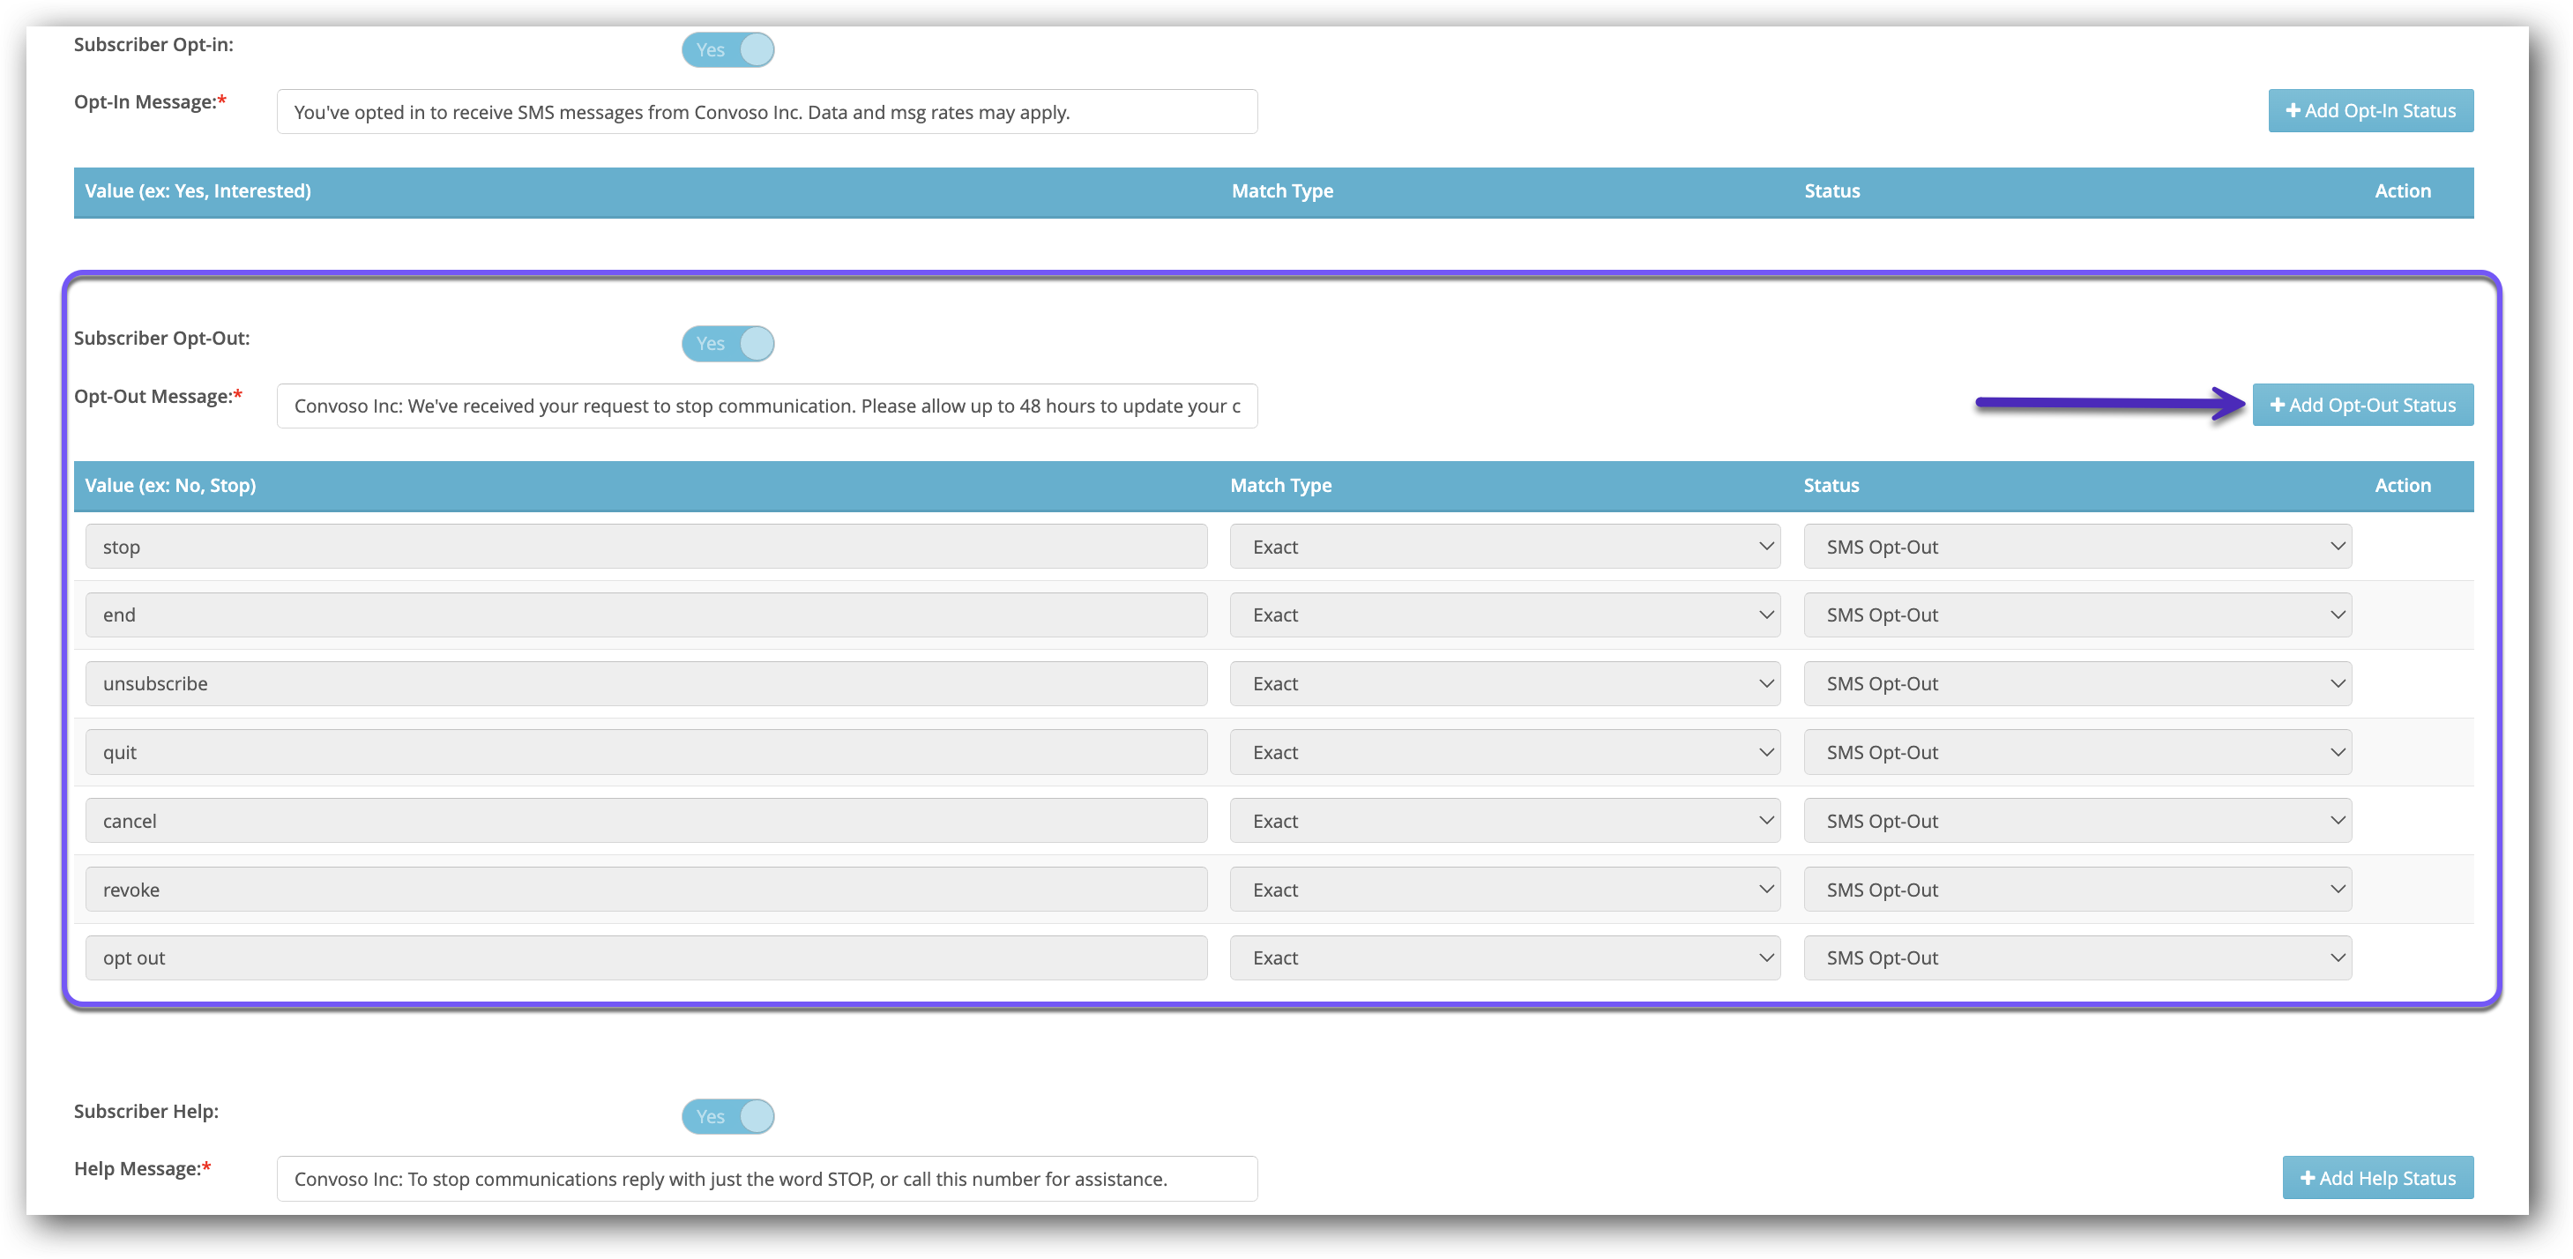Select the stop keyword field
Screen dimensions: 2573x1259
point(645,546)
